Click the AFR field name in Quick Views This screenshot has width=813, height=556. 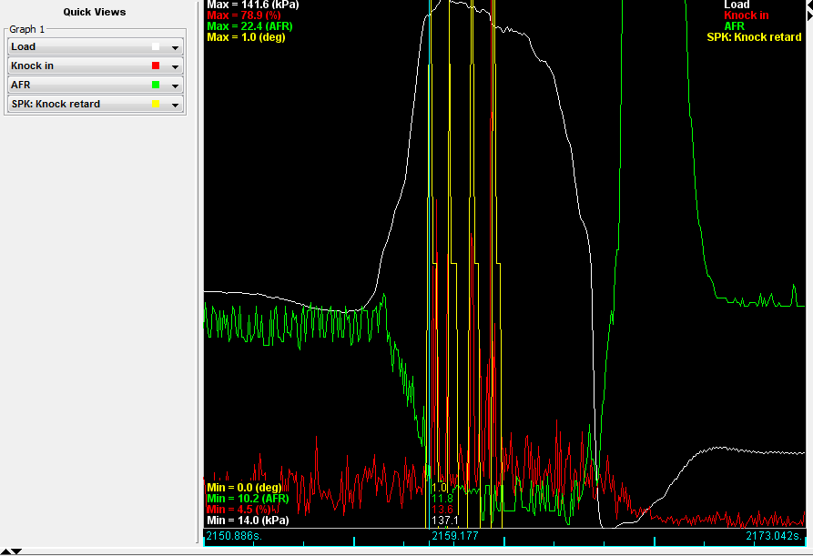coord(20,86)
